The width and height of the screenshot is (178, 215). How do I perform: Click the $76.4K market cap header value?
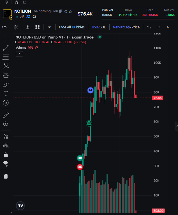[x=85, y=14]
